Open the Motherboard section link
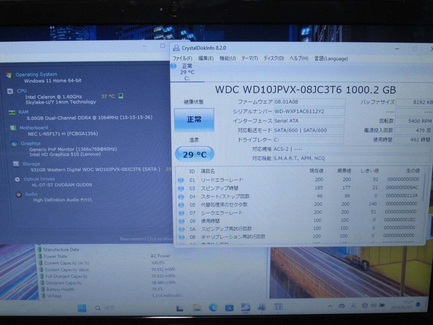Viewport: 433px width, 325px height. coord(34,128)
